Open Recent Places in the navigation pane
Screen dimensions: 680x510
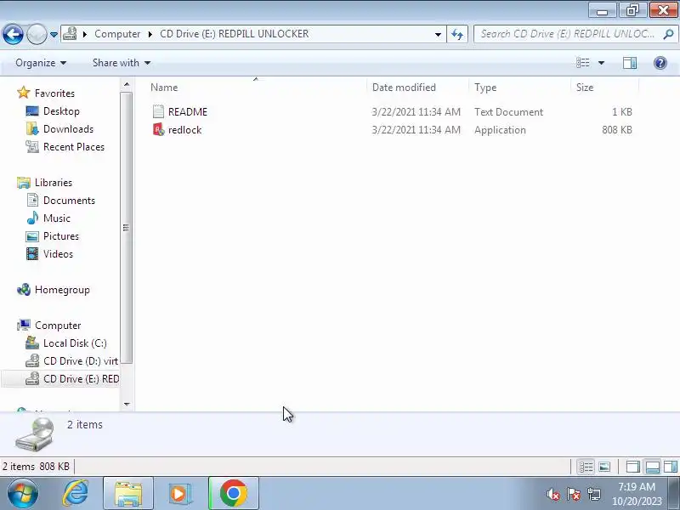pos(74,146)
